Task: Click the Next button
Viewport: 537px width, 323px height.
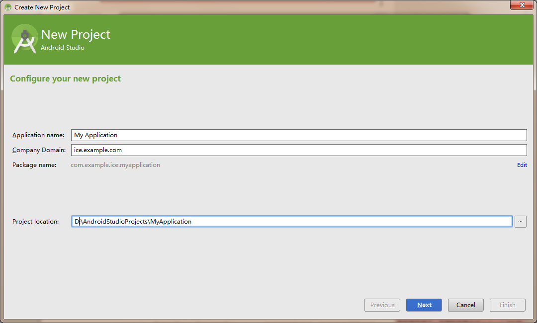Action: (x=424, y=305)
